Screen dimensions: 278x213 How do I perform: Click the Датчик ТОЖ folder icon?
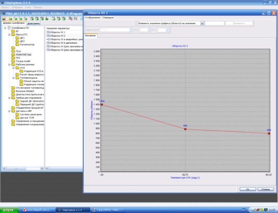(x=17, y=118)
